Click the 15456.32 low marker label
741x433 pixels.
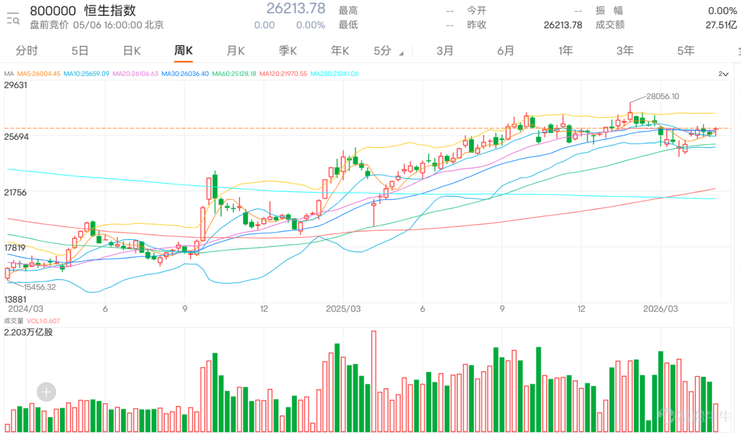40,287
